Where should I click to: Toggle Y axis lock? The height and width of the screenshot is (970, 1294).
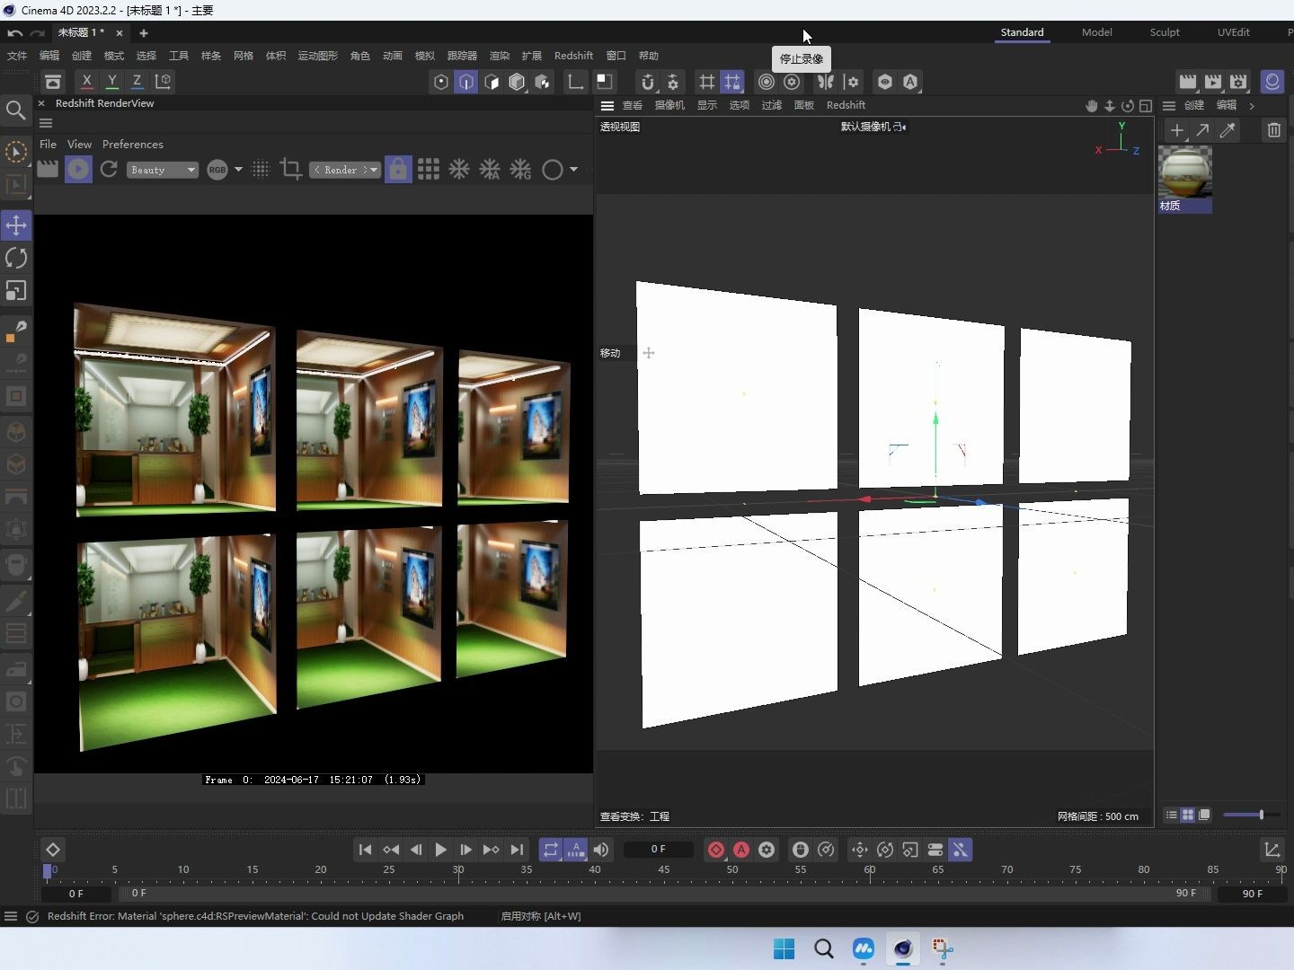tap(111, 81)
